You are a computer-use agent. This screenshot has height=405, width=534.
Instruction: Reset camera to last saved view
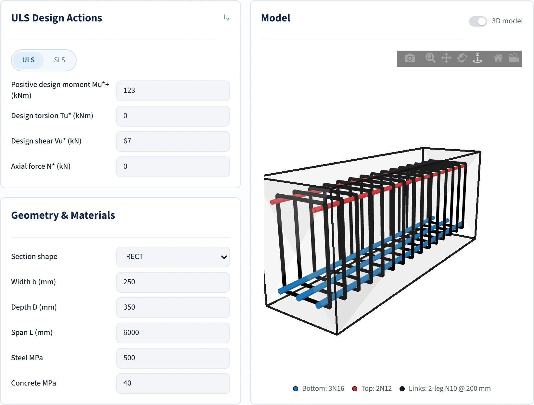click(x=514, y=58)
